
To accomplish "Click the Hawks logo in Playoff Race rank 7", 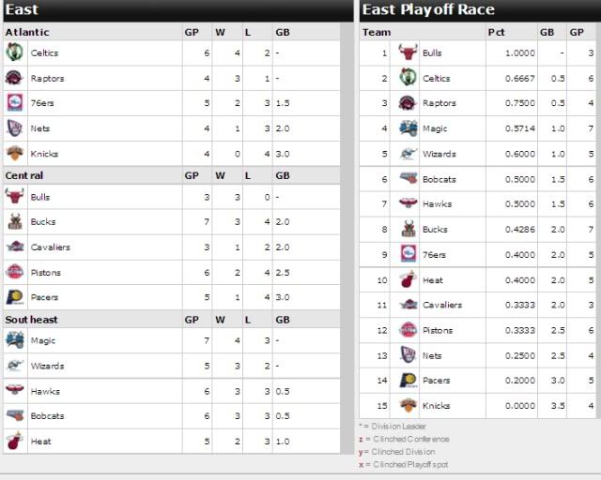I will click(x=408, y=203).
